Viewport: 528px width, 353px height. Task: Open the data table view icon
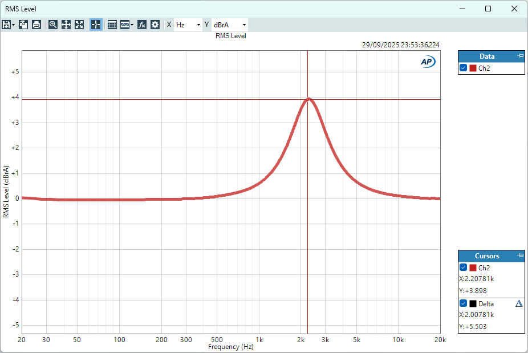tap(112, 25)
